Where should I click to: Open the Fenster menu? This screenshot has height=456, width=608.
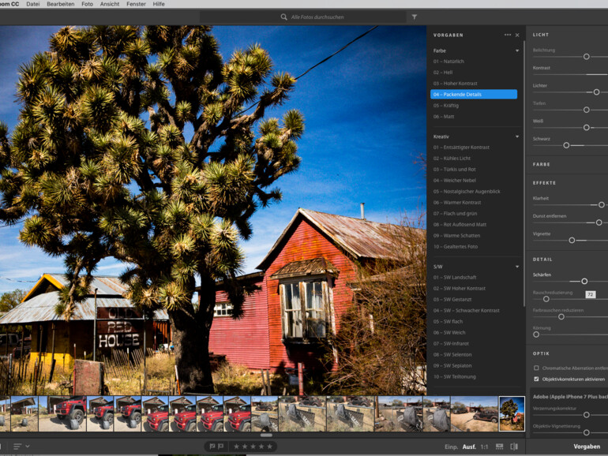coord(136,4)
